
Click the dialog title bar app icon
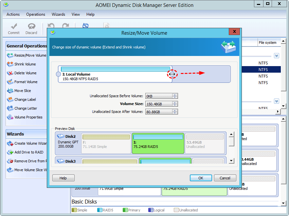52,33
